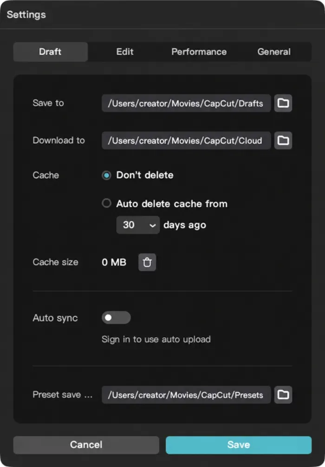Click the Download to path field
325x467 pixels.
pos(186,140)
